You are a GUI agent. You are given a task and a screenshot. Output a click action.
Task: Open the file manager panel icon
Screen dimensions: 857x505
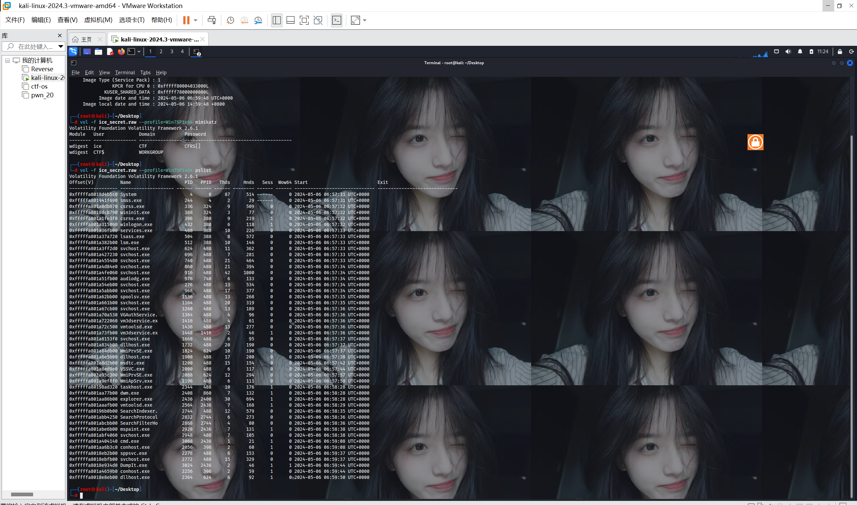coord(98,52)
